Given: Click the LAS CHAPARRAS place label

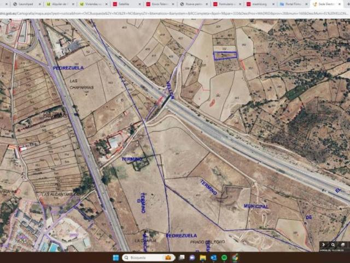Looking at the screenshot, I should tap(81, 84).
